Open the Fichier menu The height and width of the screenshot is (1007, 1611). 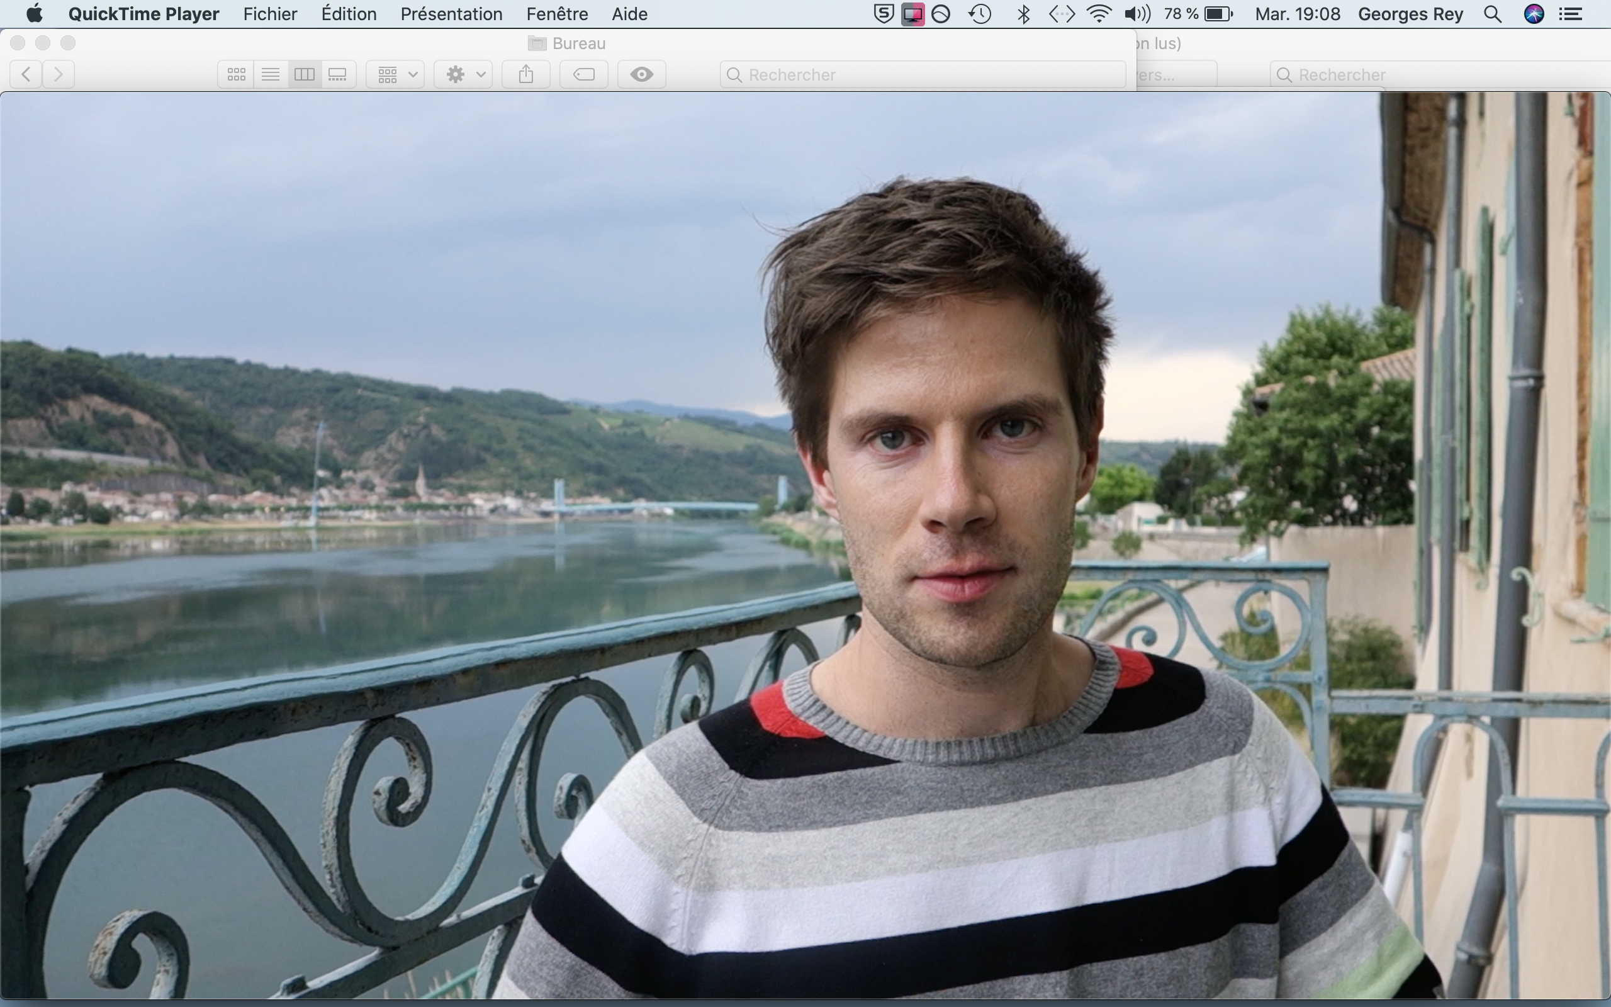pyautogui.click(x=269, y=14)
